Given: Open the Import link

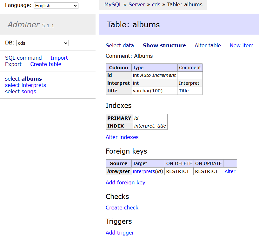Looking at the screenshot, I should [59, 58].
